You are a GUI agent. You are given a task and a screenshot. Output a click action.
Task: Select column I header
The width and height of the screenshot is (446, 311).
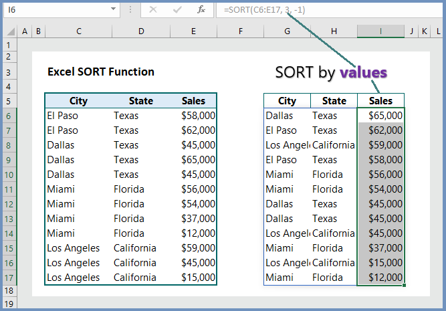(380, 31)
